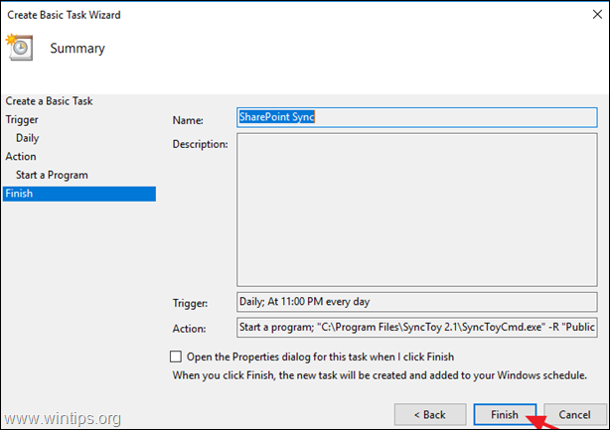Click the Create Basic Task Wizard title

click(x=64, y=15)
